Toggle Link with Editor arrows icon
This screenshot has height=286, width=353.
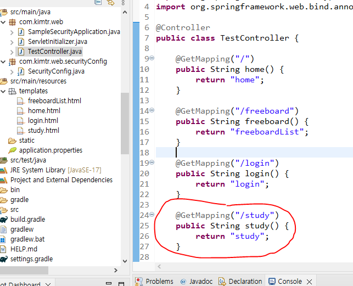[x=110, y=2]
